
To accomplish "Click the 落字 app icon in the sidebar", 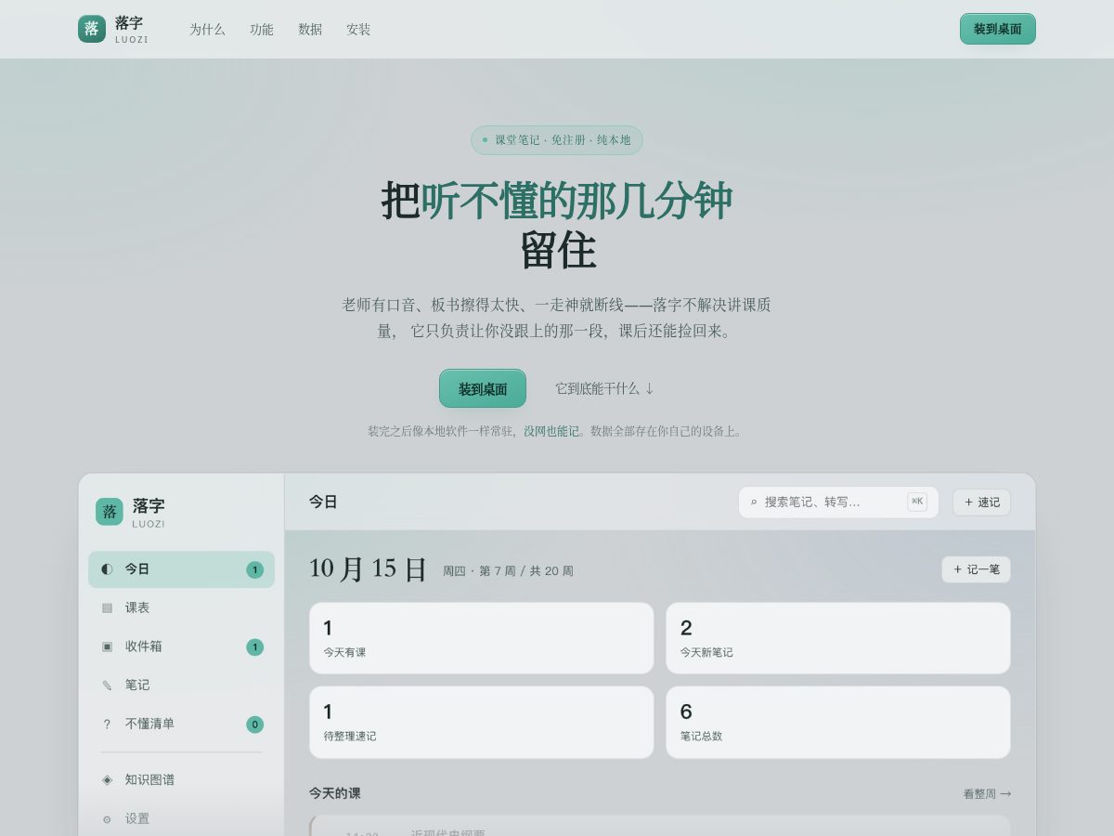I will click(110, 512).
